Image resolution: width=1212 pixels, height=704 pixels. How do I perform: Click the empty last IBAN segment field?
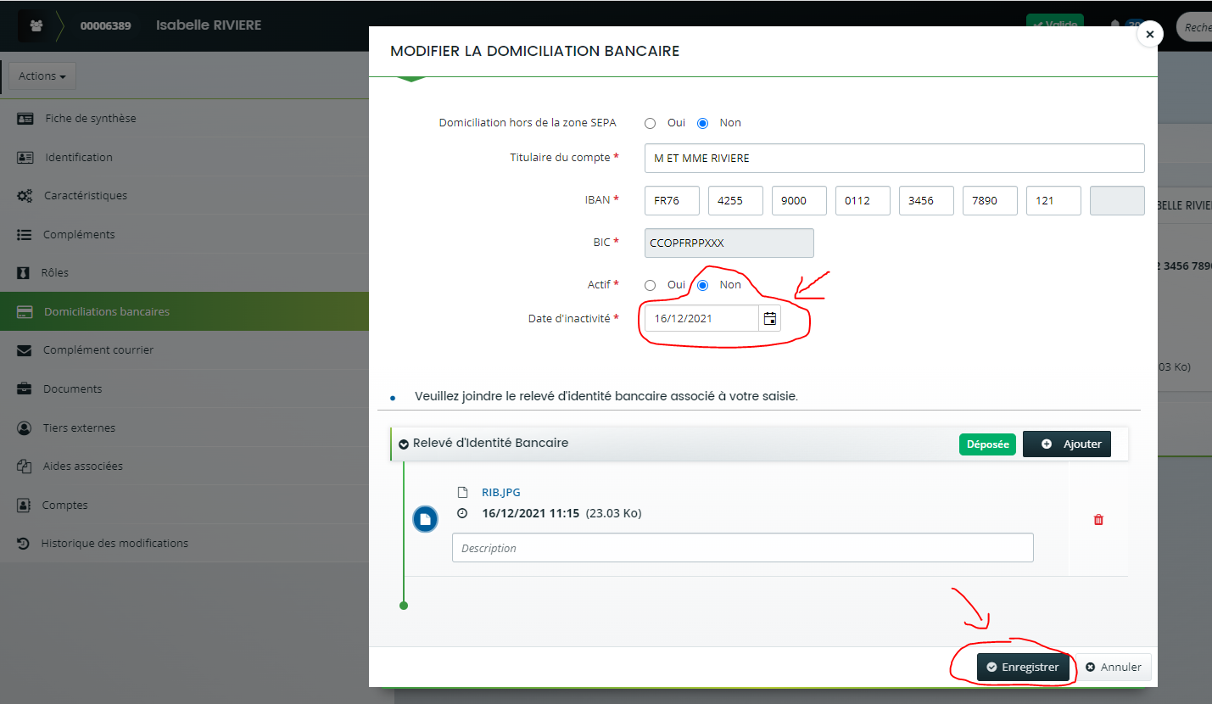pyautogui.click(x=1117, y=200)
